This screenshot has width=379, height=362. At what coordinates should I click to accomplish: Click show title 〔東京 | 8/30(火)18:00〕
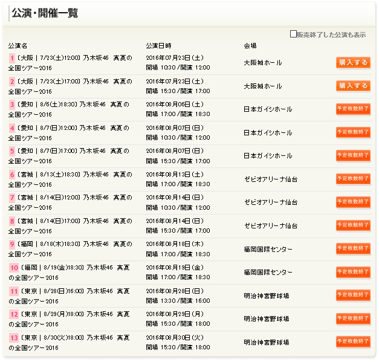(x=52, y=338)
